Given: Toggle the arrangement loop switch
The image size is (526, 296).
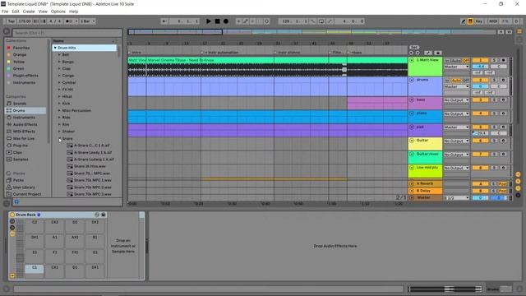Looking at the screenshot, I should pyautogui.click(x=321, y=21).
